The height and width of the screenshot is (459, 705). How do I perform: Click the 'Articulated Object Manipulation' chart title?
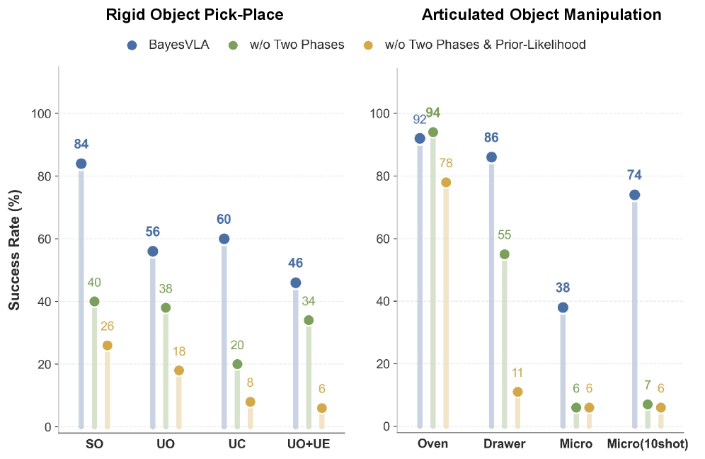point(541,15)
